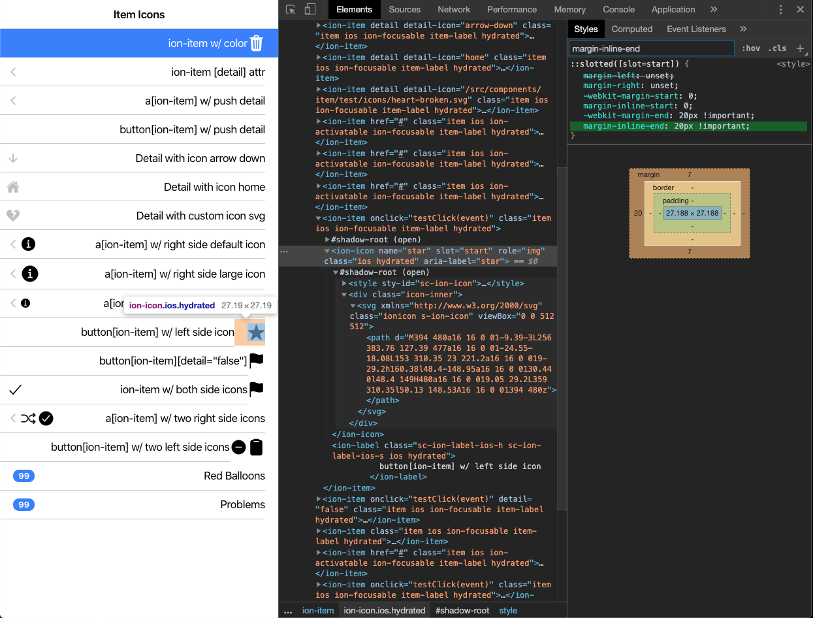Click info icon in right side default icon row
Viewport: 813px width, 618px height.
[x=28, y=244]
